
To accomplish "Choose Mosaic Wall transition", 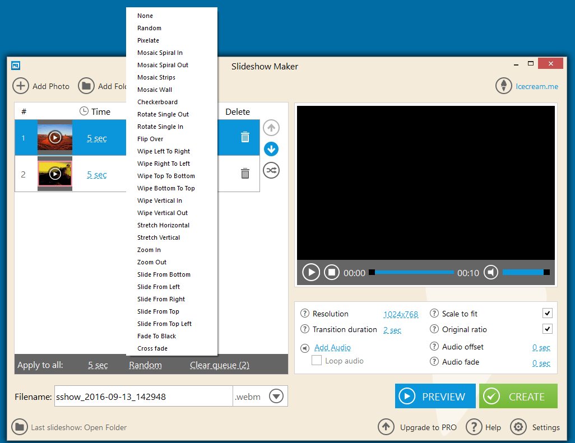I will point(154,89).
